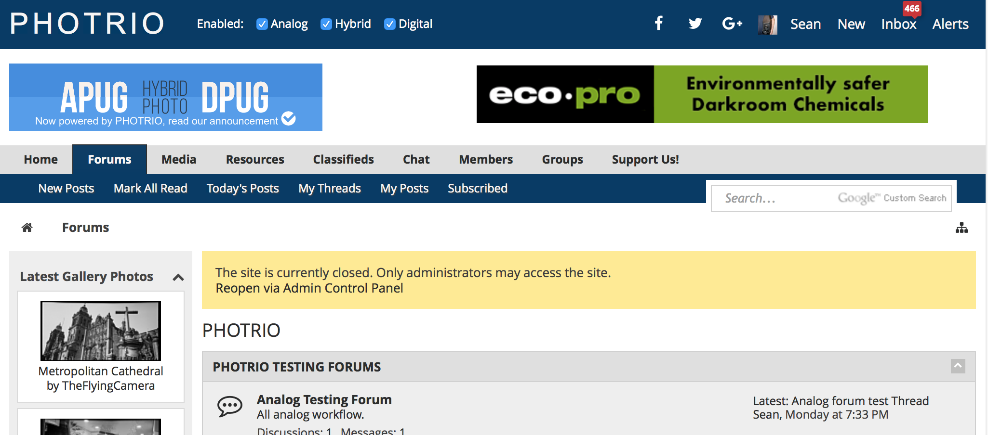The image size is (988, 435).
Task: Go to Subscribed threads
Action: pyautogui.click(x=478, y=188)
